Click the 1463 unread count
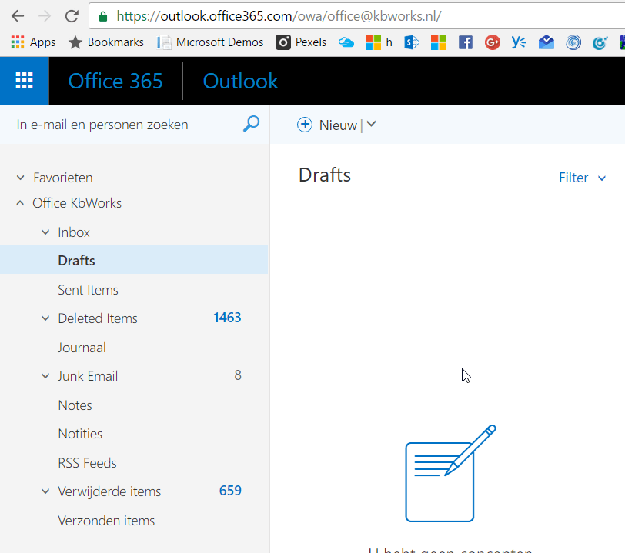625x553 pixels. 227,318
